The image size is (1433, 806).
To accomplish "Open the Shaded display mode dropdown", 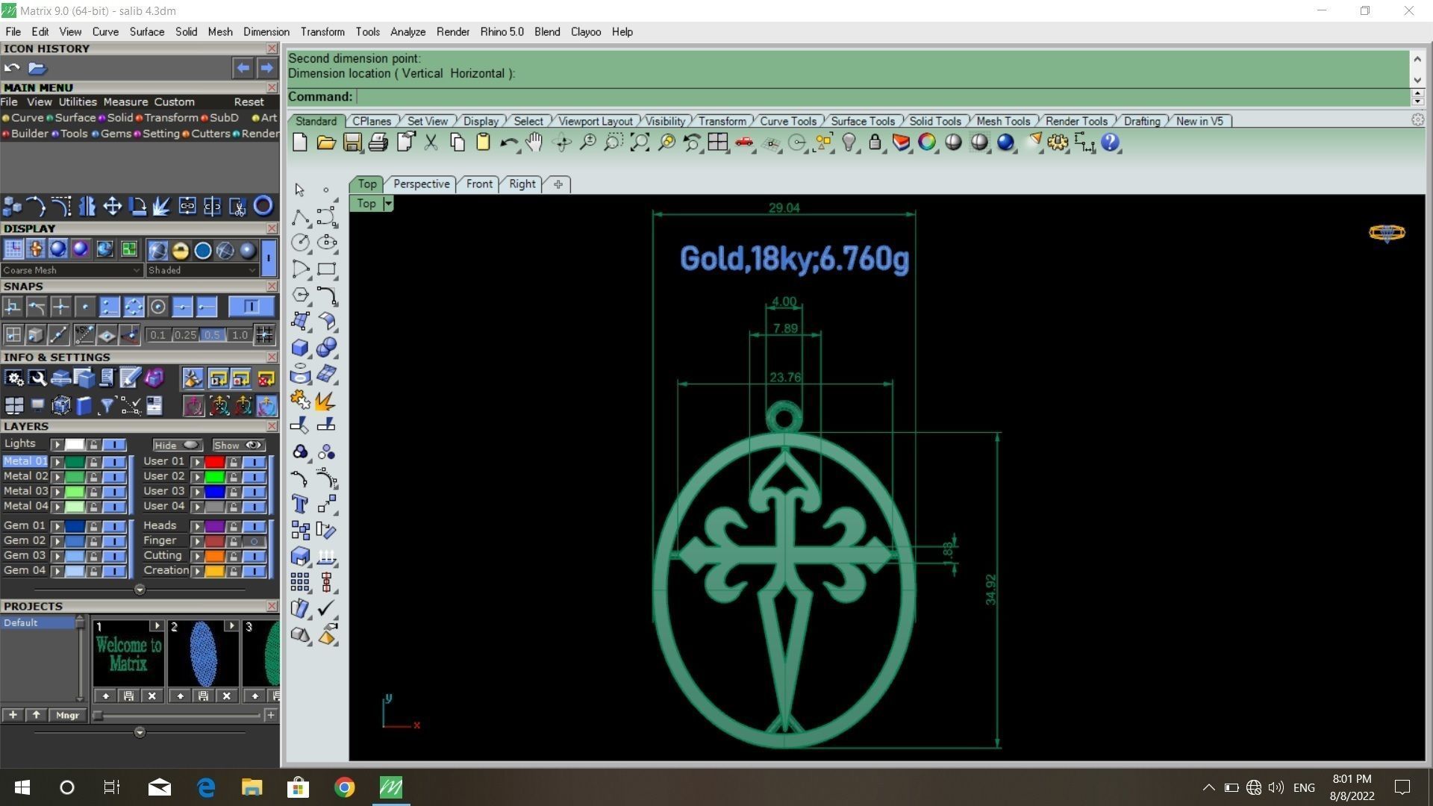I will [x=202, y=270].
